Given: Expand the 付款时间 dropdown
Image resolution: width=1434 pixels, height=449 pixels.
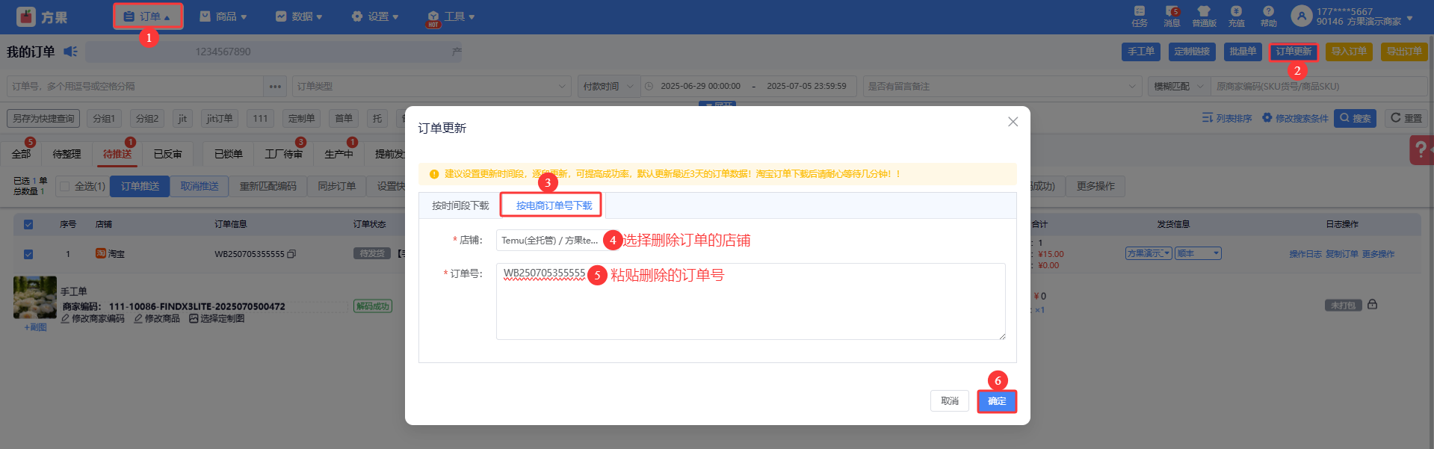Looking at the screenshot, I should coord(608,87).
